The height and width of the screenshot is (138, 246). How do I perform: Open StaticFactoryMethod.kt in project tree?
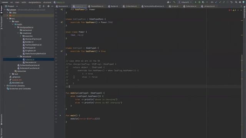point(35,54)
